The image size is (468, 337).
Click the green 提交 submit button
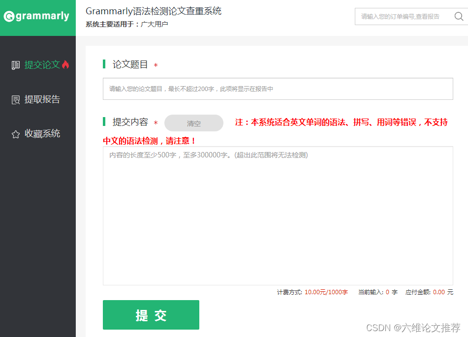(151, 315)
